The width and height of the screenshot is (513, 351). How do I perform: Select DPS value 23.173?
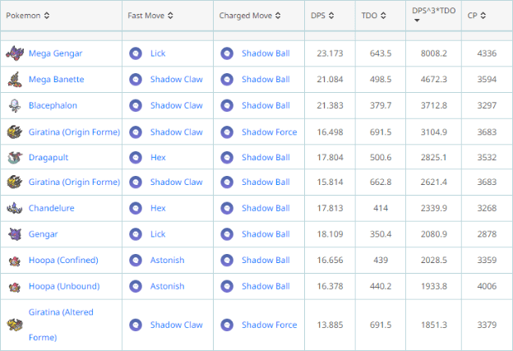click(x=330, y=53)
